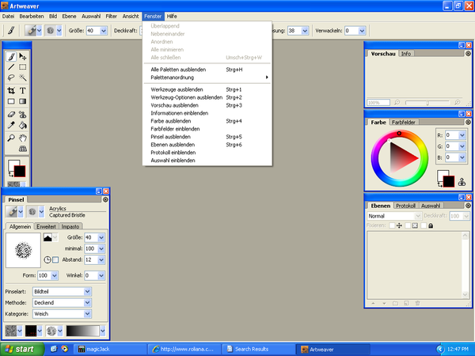The image size is (475, 356).
Task: Select the rectangular selection tool
Action: (23, 67)
